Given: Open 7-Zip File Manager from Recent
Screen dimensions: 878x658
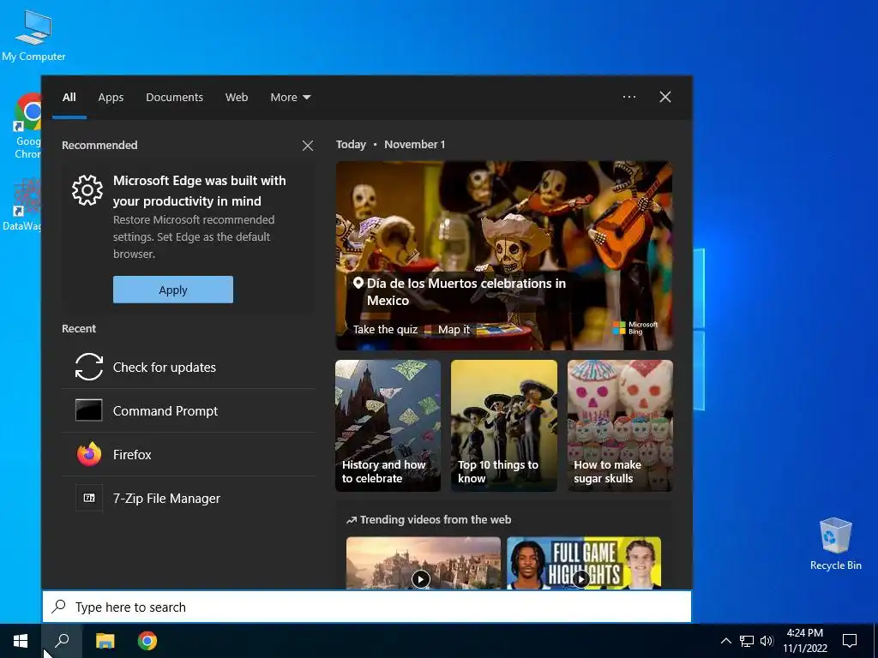Looking at the screenshot, I should 188,498.
